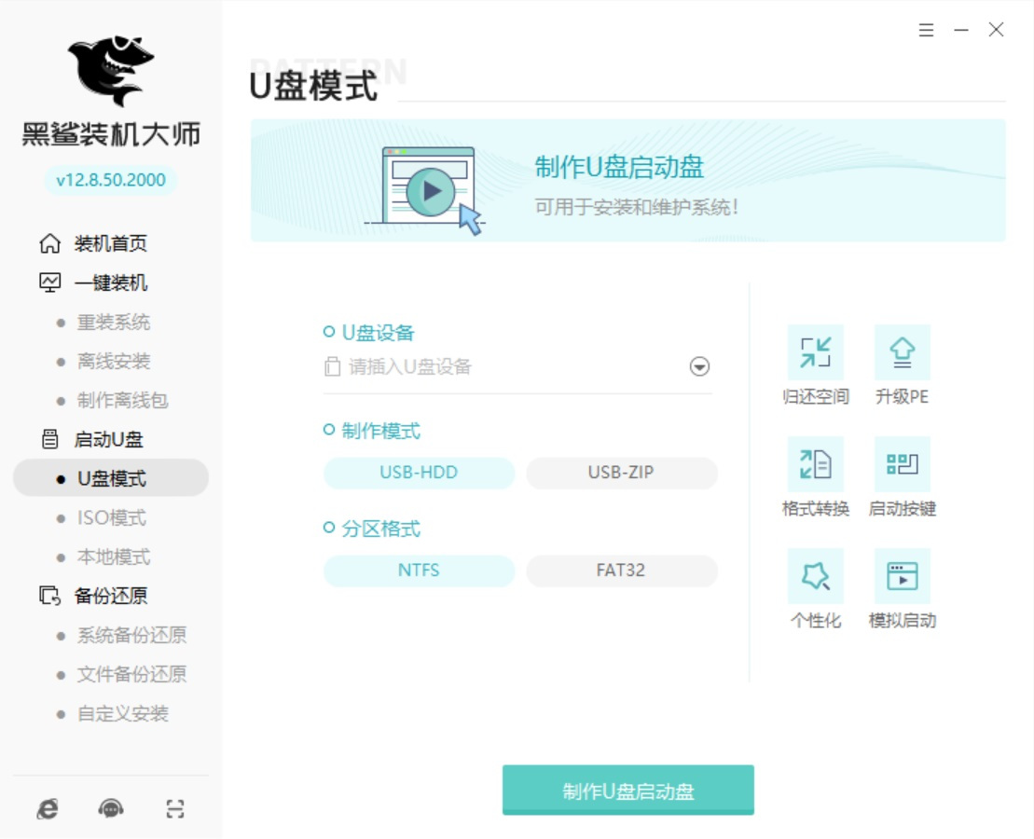Viewport: 1034px width, 839px height.
Task: Select FAT32 partition format
Action: pos(621,571)
